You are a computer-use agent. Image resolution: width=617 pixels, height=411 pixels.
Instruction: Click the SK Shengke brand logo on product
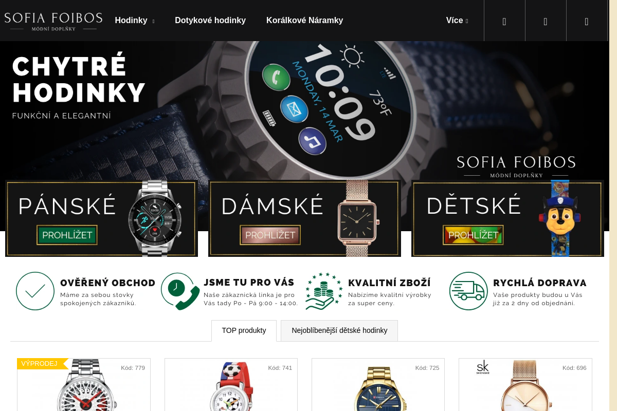483,367
